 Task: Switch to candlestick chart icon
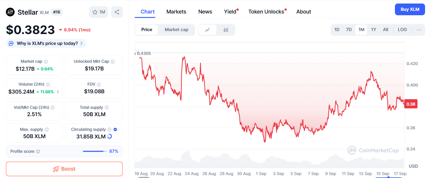(226, 30)
